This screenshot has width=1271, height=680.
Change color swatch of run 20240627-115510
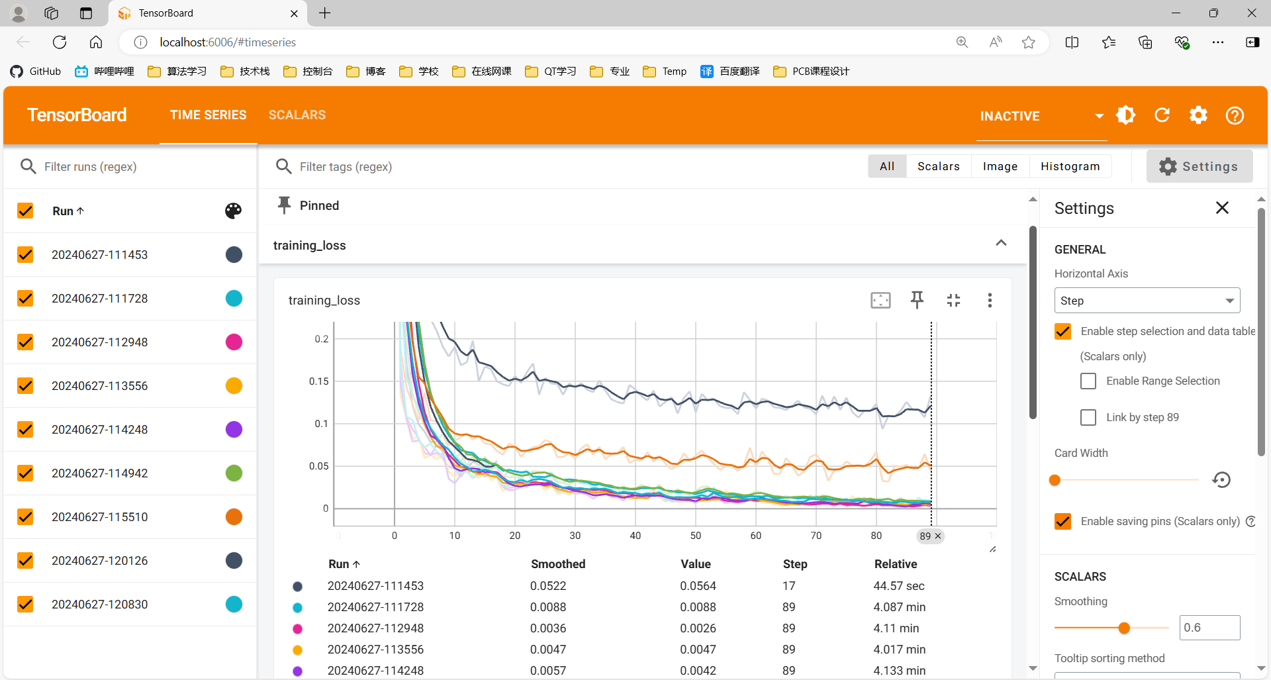(234, 517)
